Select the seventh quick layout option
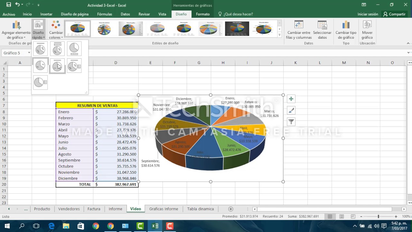This screenshot has width=412, height=232. (40, 82)
